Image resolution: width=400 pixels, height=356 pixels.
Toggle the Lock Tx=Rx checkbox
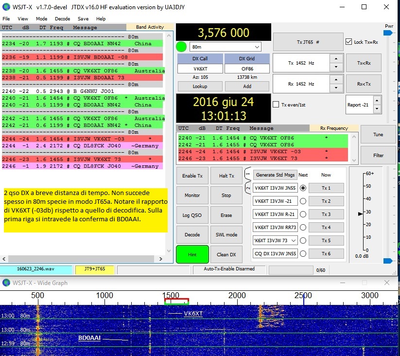point(348,42)
